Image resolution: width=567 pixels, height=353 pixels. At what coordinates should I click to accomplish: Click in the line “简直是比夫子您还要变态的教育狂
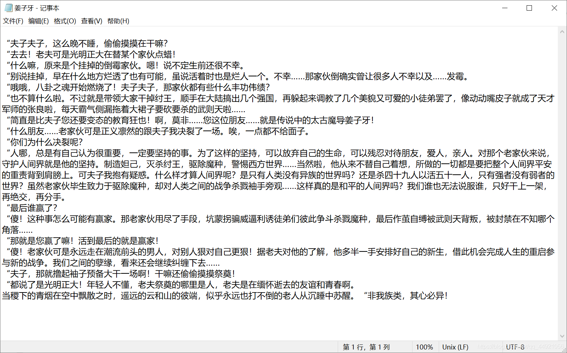190,120
